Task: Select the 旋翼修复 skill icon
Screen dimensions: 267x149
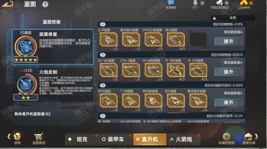Action: tap(26, 47)
